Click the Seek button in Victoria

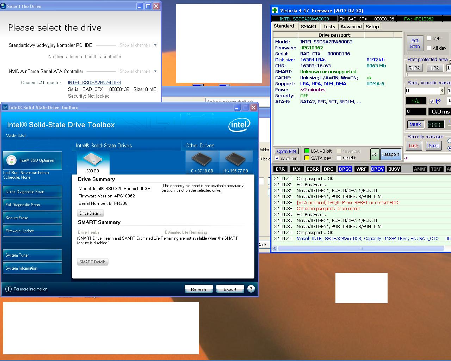(415, 124)
